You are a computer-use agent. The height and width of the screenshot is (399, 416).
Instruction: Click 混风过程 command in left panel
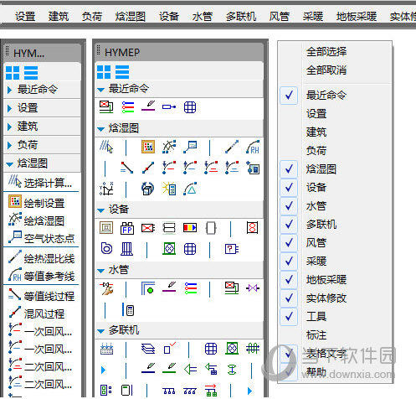click(x=37, y=313)
